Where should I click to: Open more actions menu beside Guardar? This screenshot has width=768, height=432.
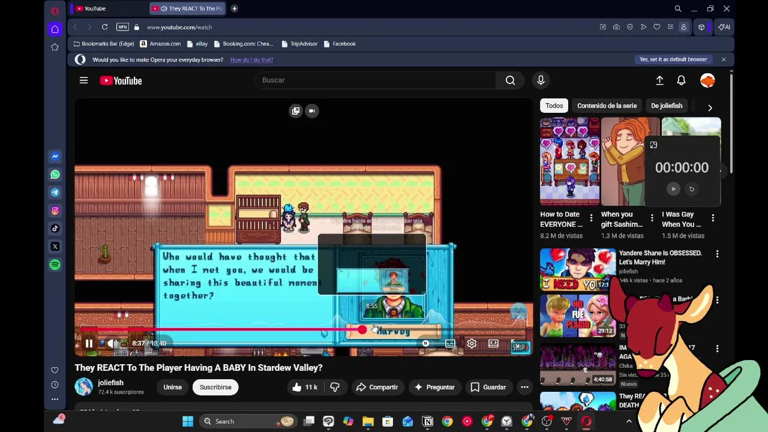(x=524, y=388)
